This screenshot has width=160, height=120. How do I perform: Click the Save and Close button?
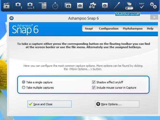coord(49,104)
